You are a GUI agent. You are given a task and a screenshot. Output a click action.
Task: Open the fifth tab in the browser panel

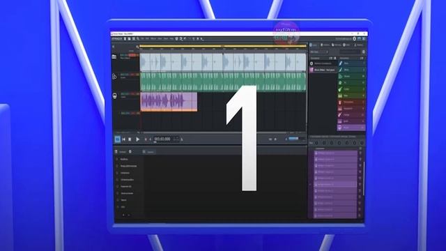[x=358, y=45]
